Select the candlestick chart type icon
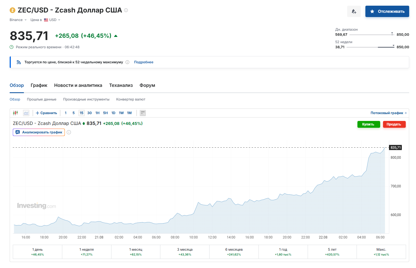Viewport: 416px width, 268px height. [x=15, y=113]
